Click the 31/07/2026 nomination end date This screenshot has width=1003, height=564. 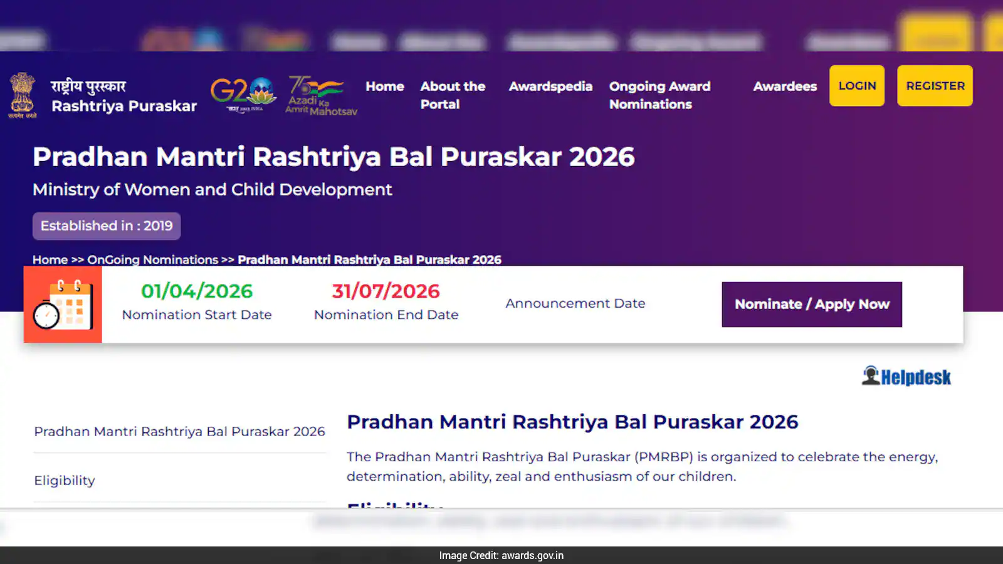point(386,291)
